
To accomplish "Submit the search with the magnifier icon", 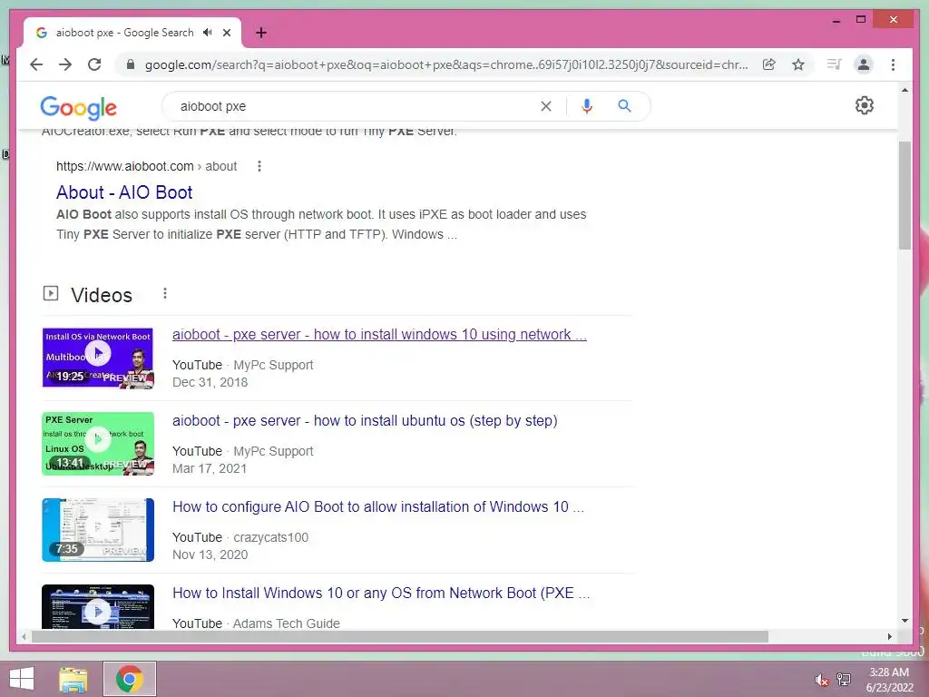I will coord(624,106).
